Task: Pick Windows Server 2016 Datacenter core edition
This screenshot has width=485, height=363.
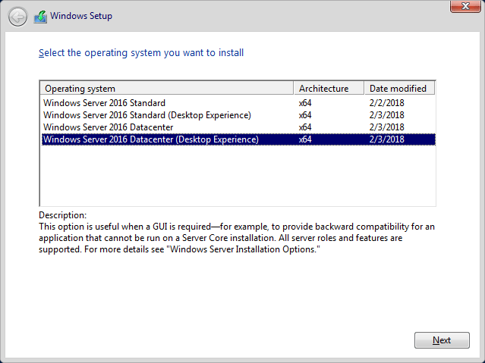Action: tap(238, 127)
